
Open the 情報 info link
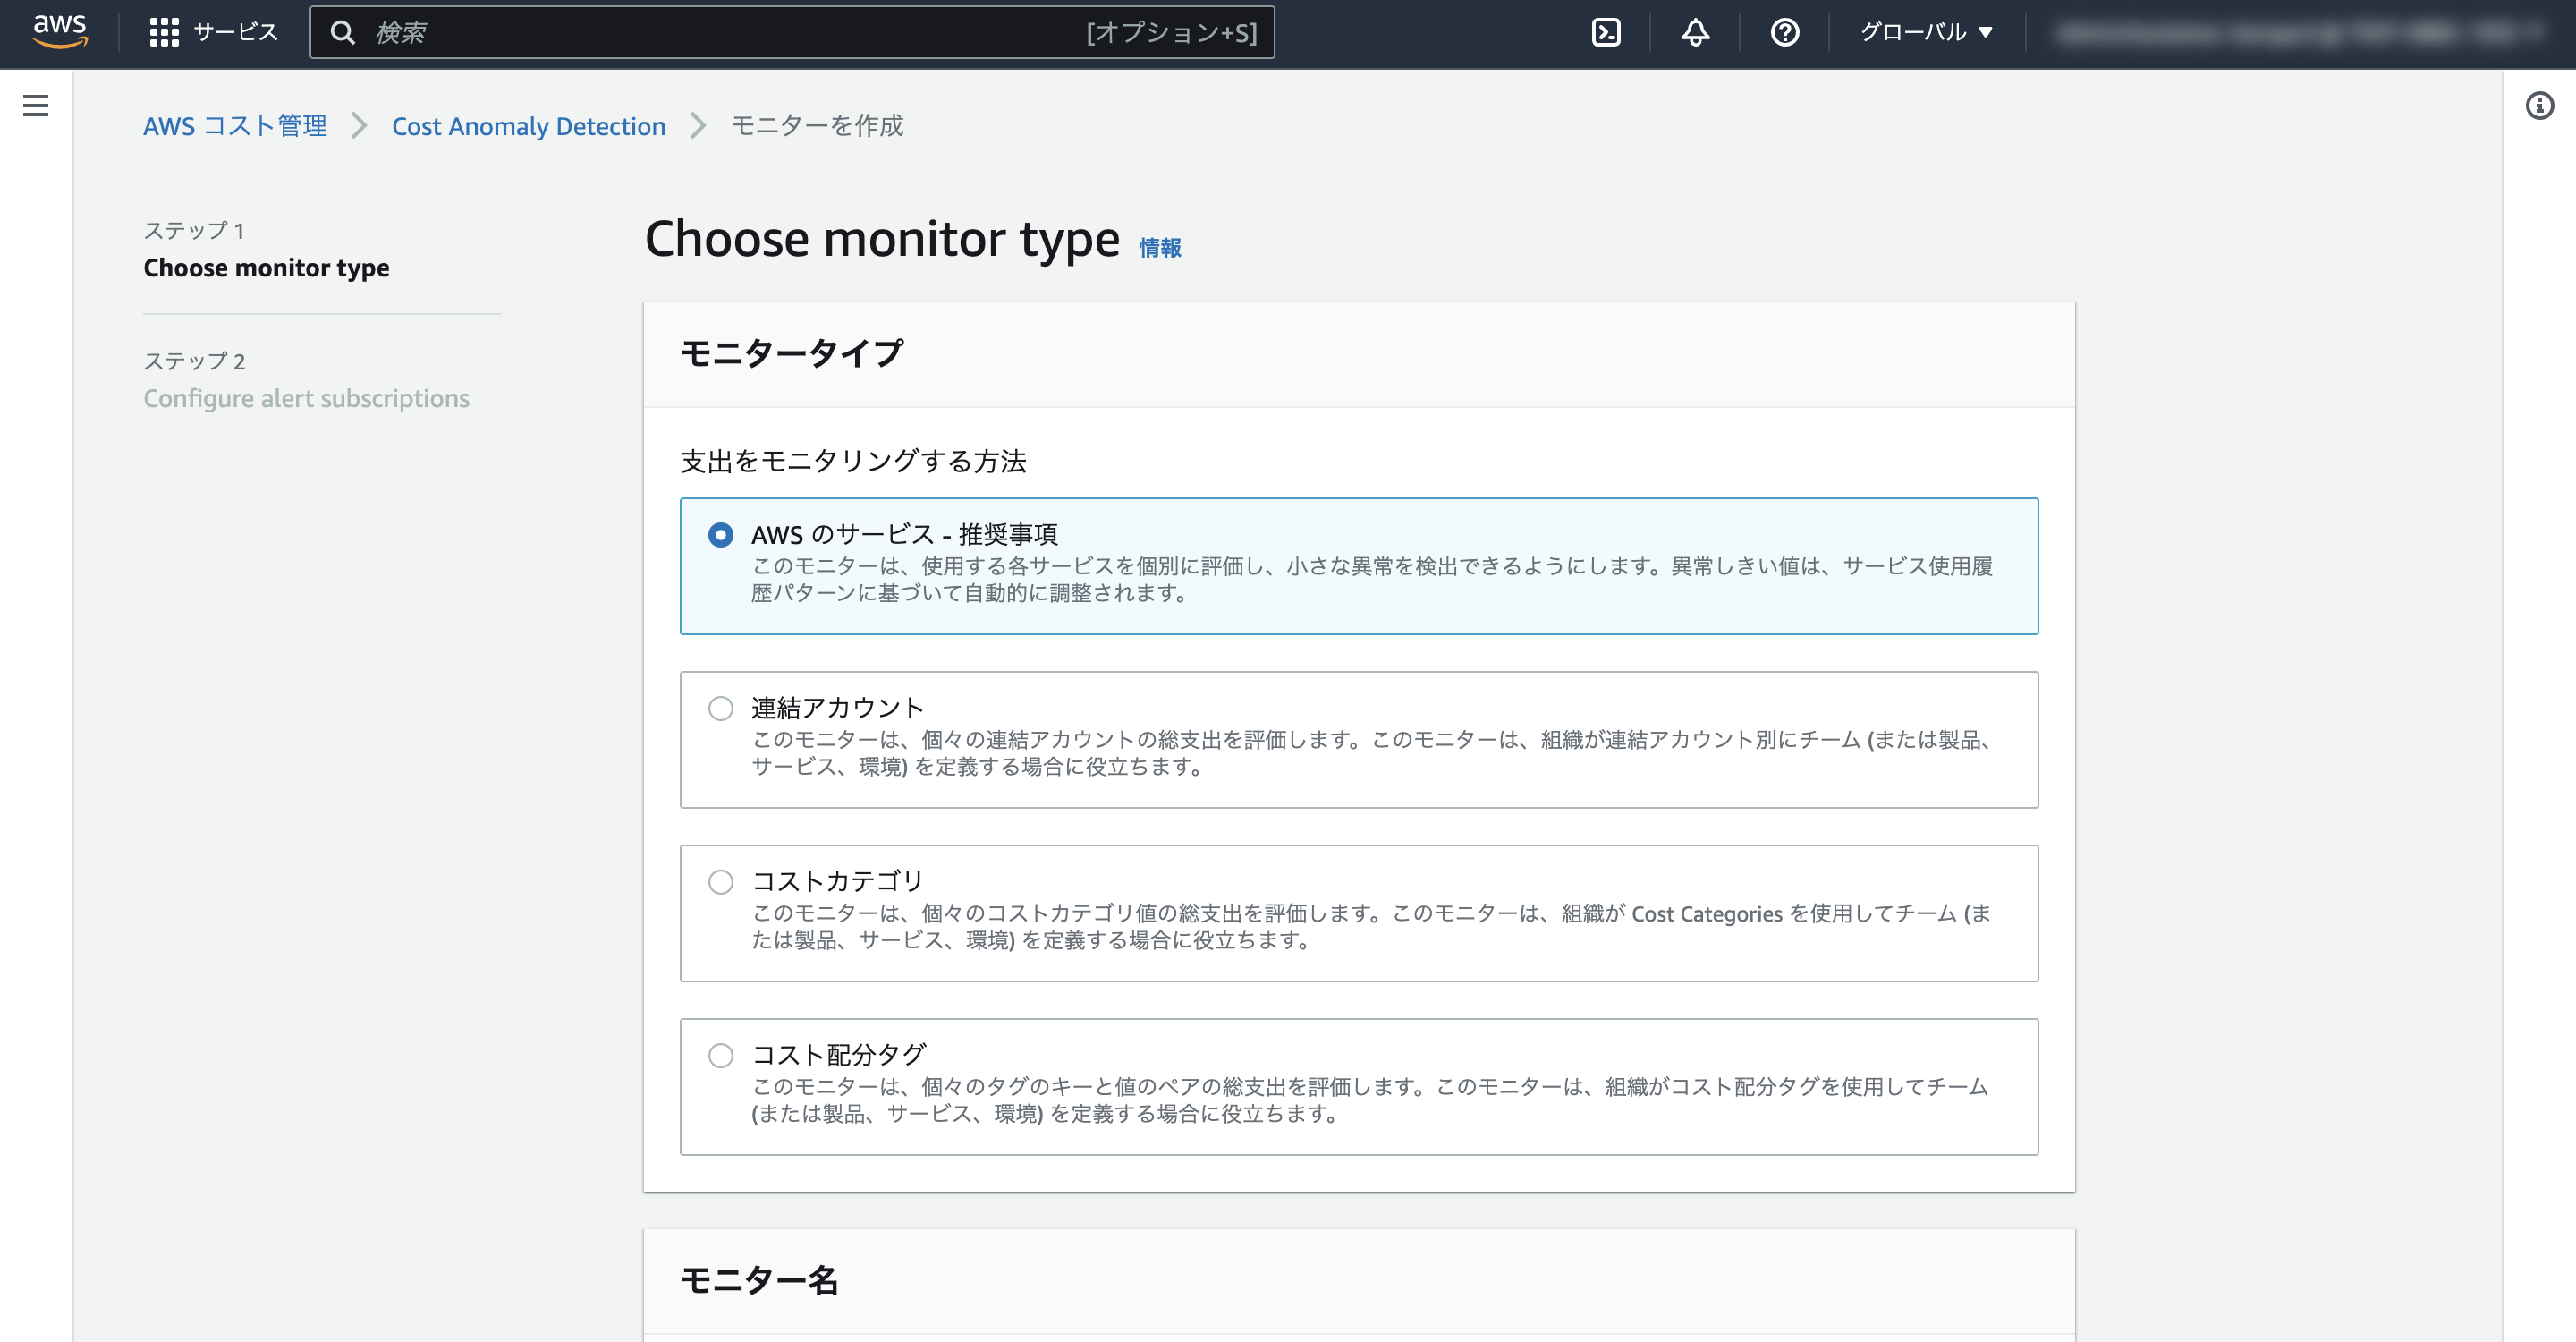[x=1160, y=247]
